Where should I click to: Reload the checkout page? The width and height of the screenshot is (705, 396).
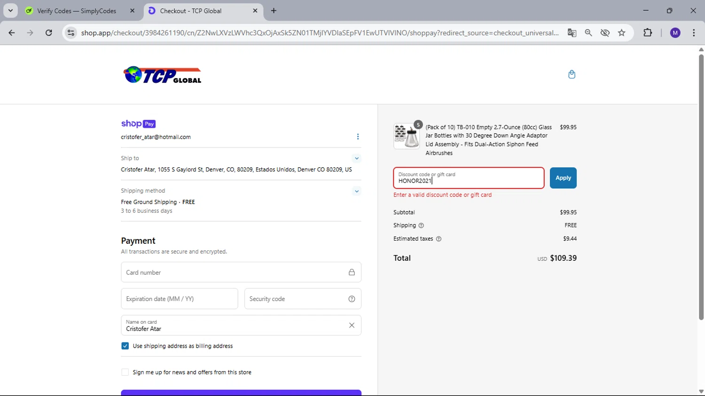pyautogui.click(x=49, y=33)
